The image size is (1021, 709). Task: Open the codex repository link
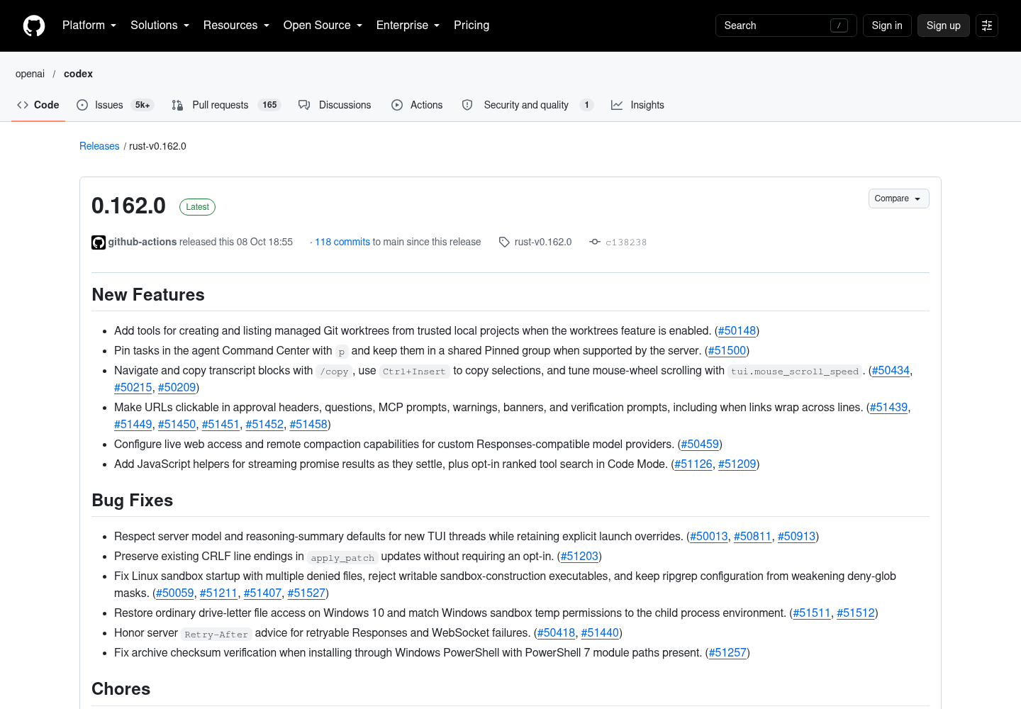coord(78,74)
